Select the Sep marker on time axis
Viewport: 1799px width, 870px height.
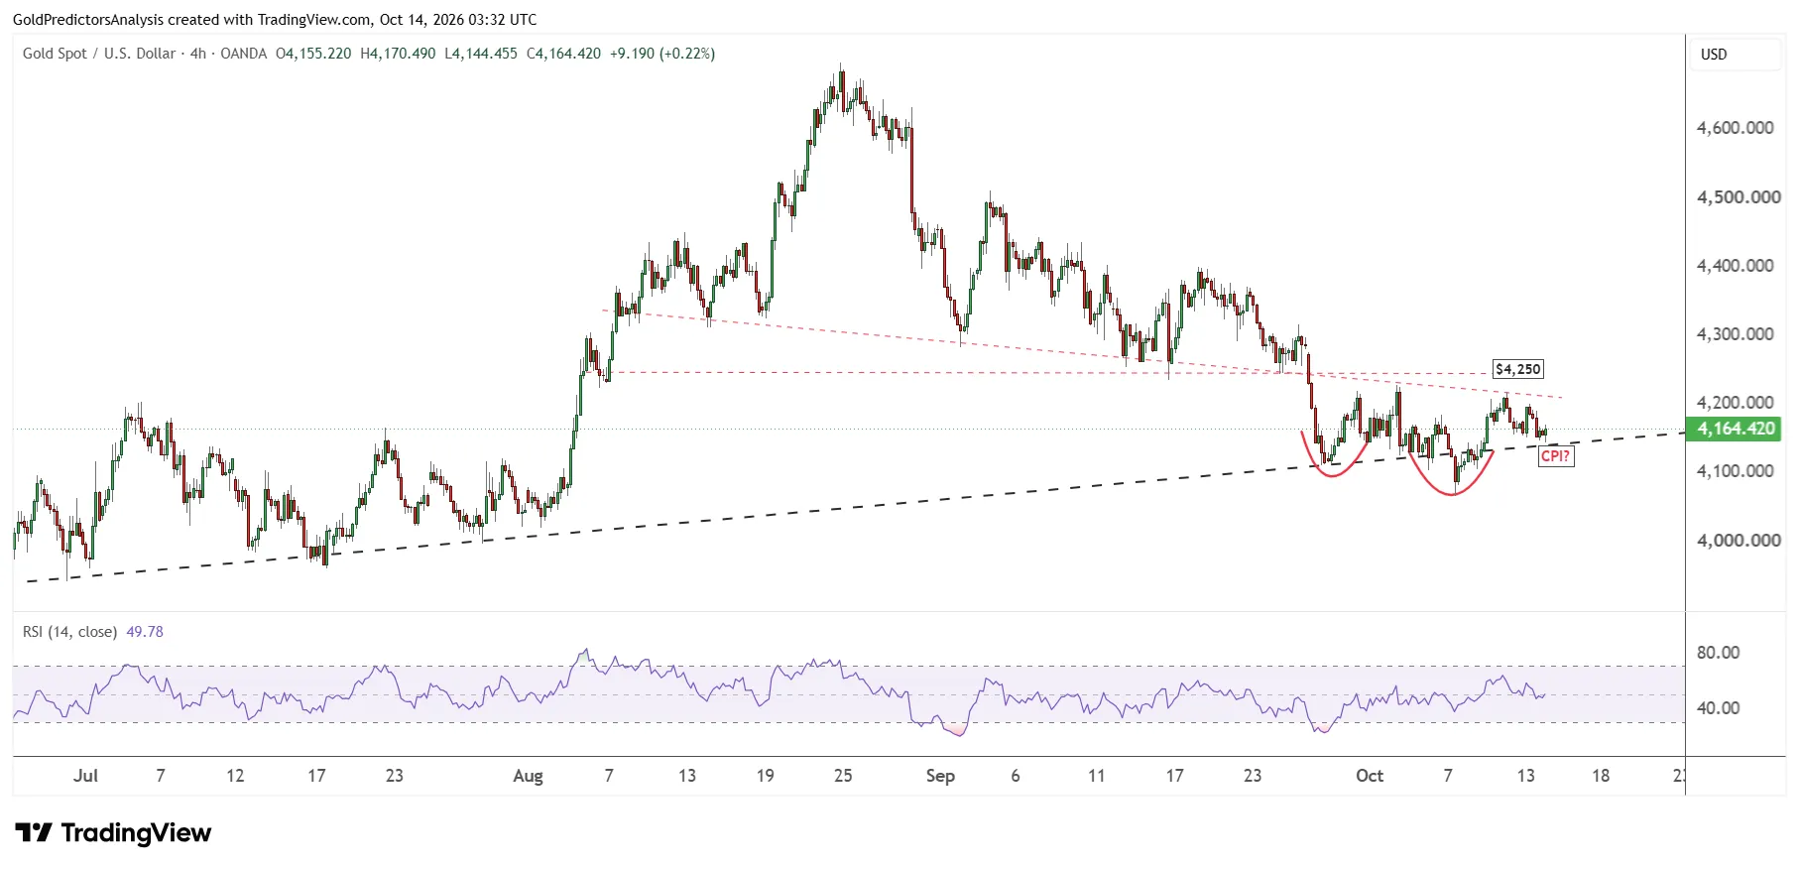[940, 776]
